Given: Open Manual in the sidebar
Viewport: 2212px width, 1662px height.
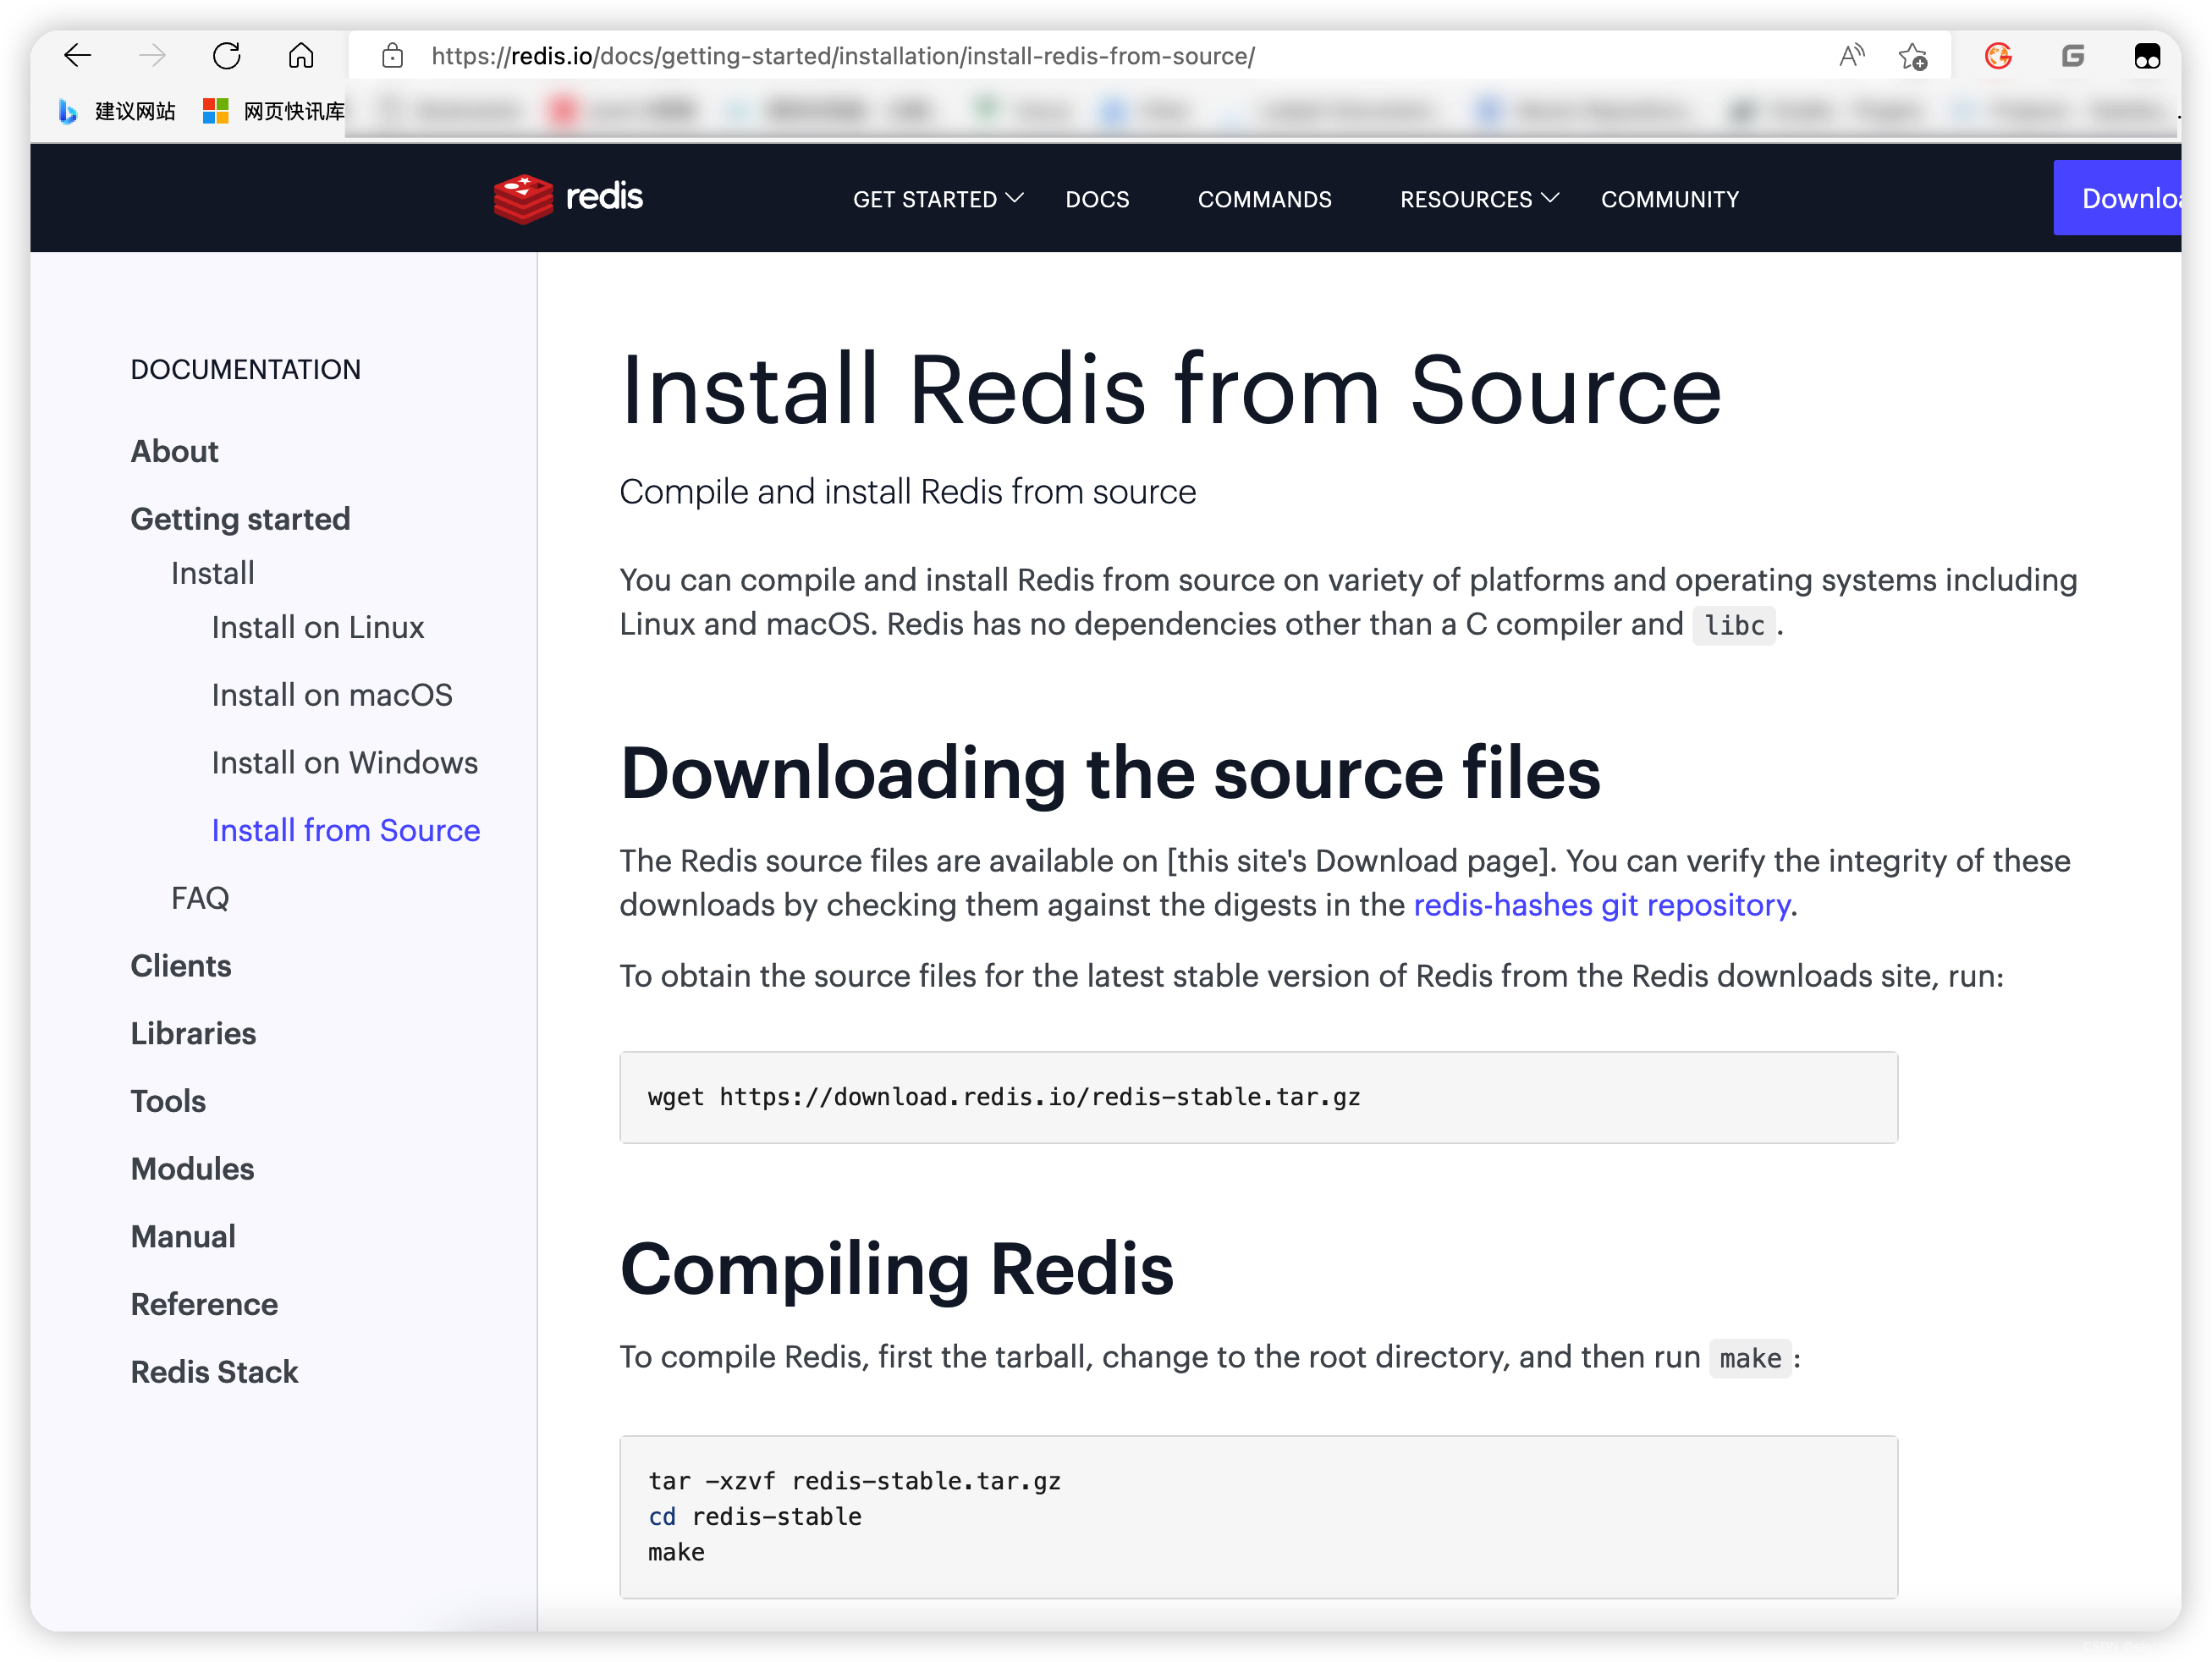Looking at the screenshot, I should [183, 1236].
